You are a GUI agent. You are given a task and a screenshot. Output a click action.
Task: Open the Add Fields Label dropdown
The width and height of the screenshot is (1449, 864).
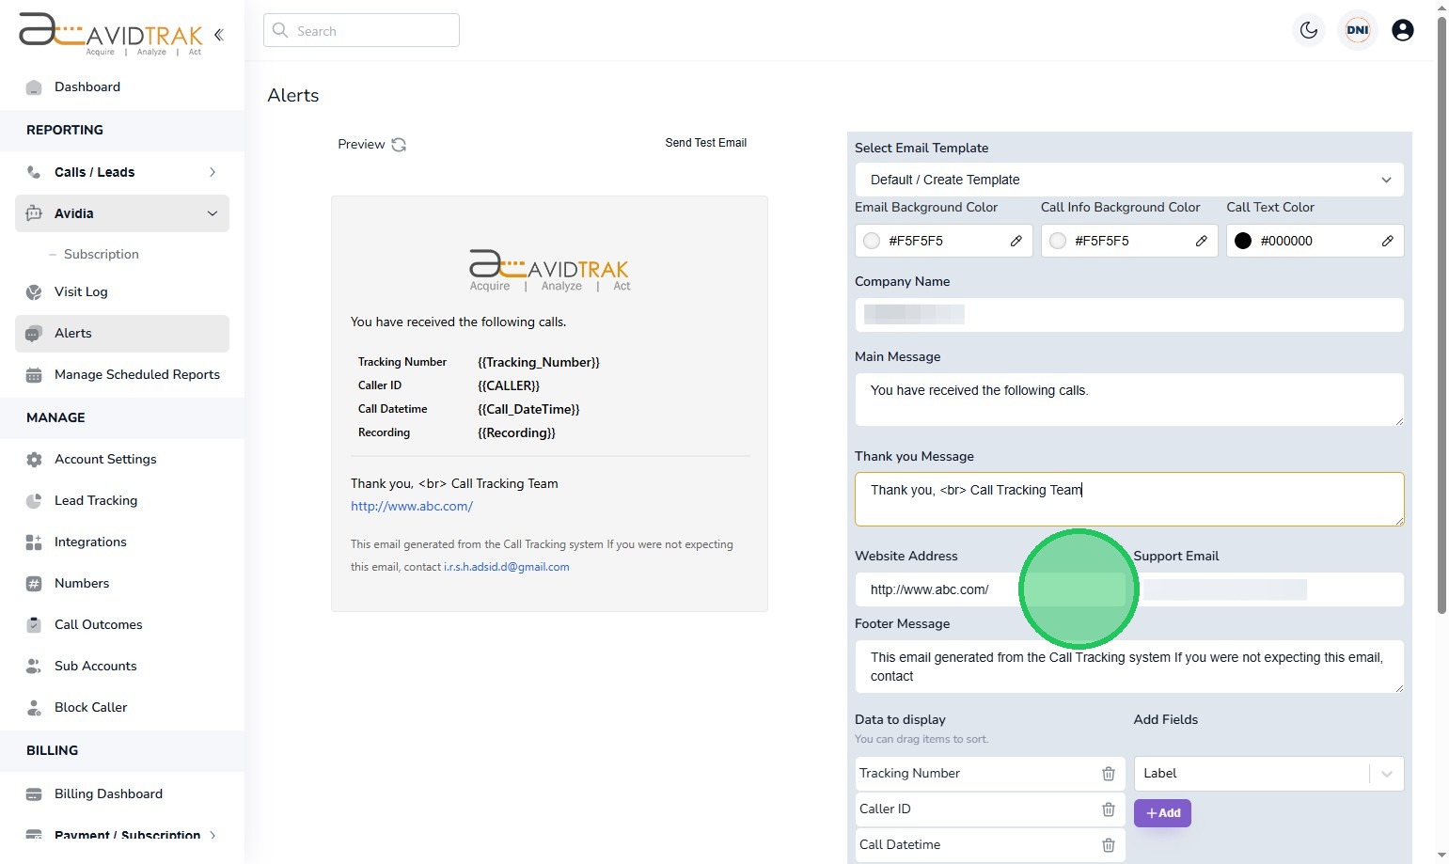pyautogui.click(x=1268, y=774)
